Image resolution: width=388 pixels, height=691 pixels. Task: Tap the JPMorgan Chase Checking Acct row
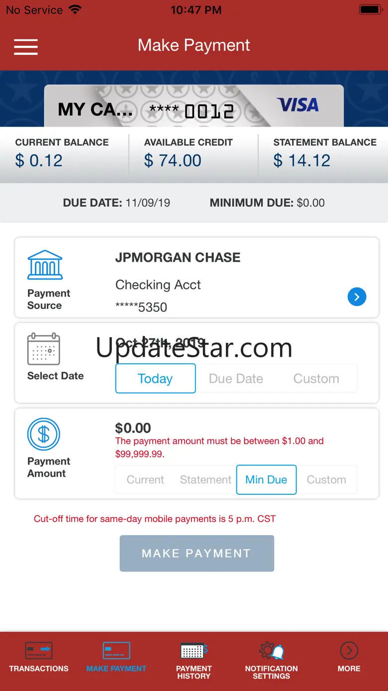(x=219, y=281)
